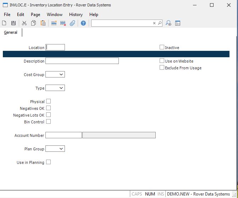
Task: Check the Negatives OK checkbox
Action: 48,108
